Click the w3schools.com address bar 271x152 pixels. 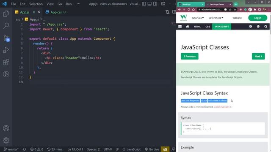coord(212,10)
